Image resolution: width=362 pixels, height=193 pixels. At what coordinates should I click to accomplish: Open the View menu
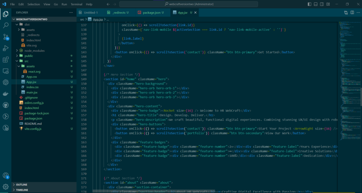[47, 4]
